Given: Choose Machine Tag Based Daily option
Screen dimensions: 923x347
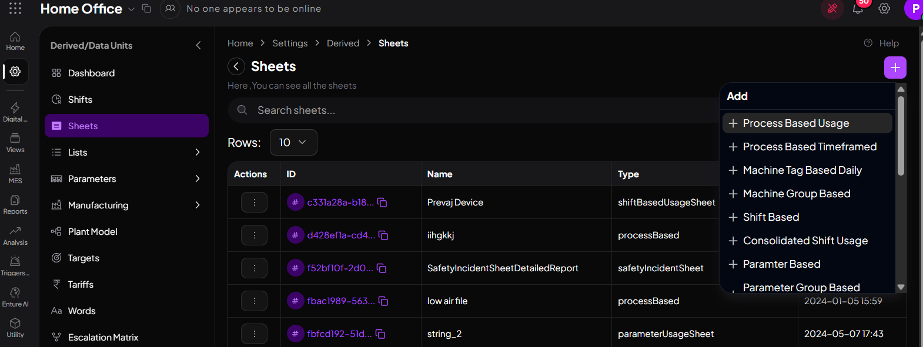Looking at the screenshot, I should [807, 170].
